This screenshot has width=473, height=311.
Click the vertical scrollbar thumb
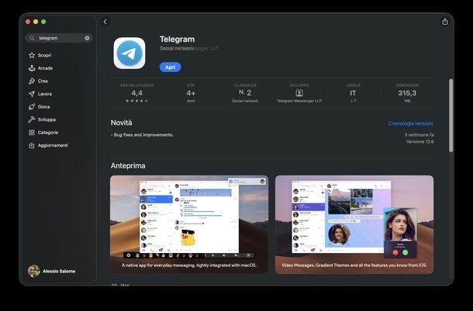451,115
